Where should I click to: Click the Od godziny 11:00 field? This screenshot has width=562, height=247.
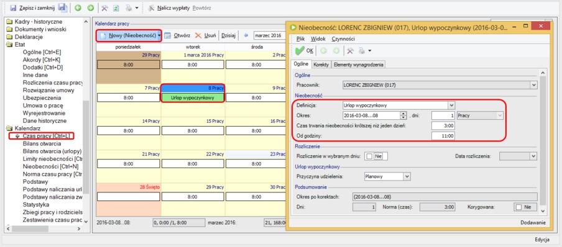[444, 136]
